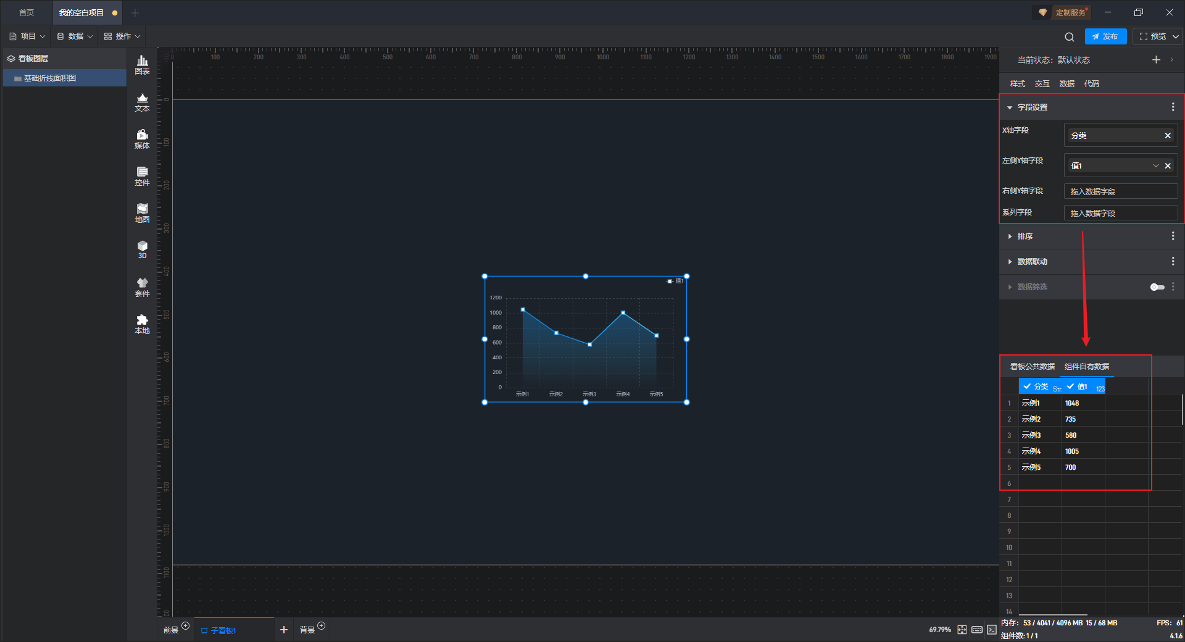Add foreground layer via 前景 plus icon
The image size is (1185, 642).
186,626
